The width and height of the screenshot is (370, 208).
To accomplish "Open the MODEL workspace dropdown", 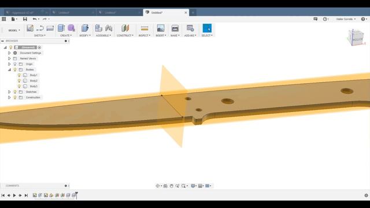I will click(14, 30).
